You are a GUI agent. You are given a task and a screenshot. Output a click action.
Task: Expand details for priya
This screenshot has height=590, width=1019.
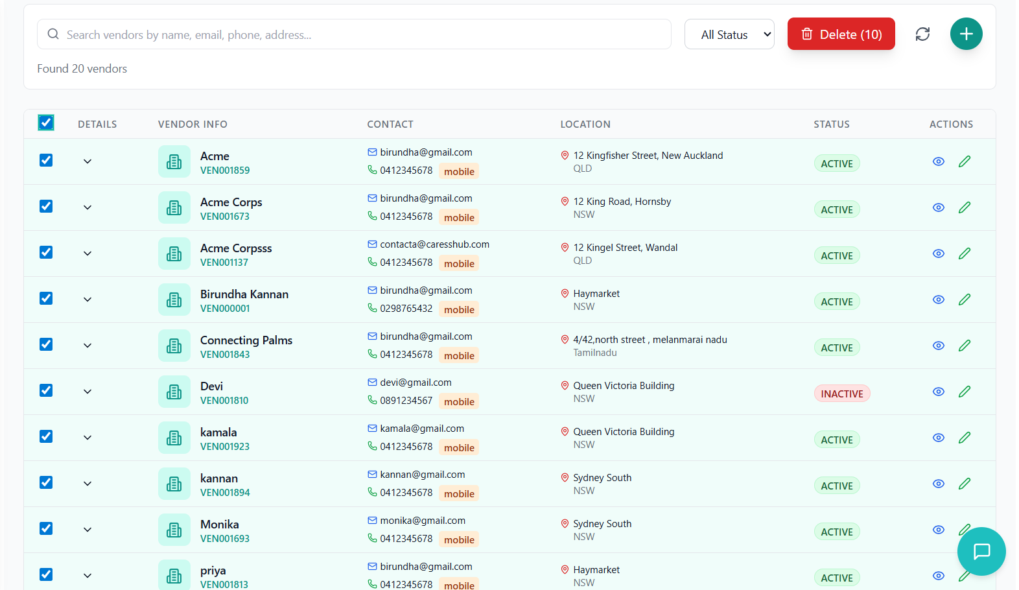88,576
